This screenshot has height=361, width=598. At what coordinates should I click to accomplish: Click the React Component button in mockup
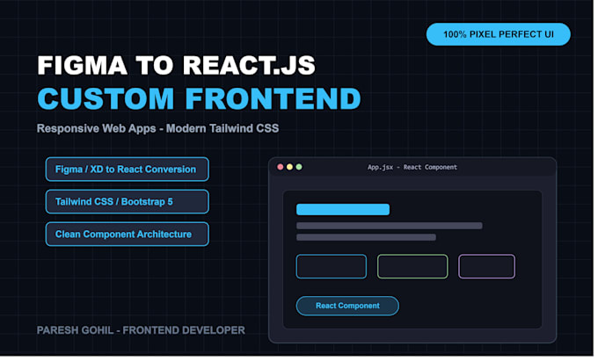coord(347,306)
